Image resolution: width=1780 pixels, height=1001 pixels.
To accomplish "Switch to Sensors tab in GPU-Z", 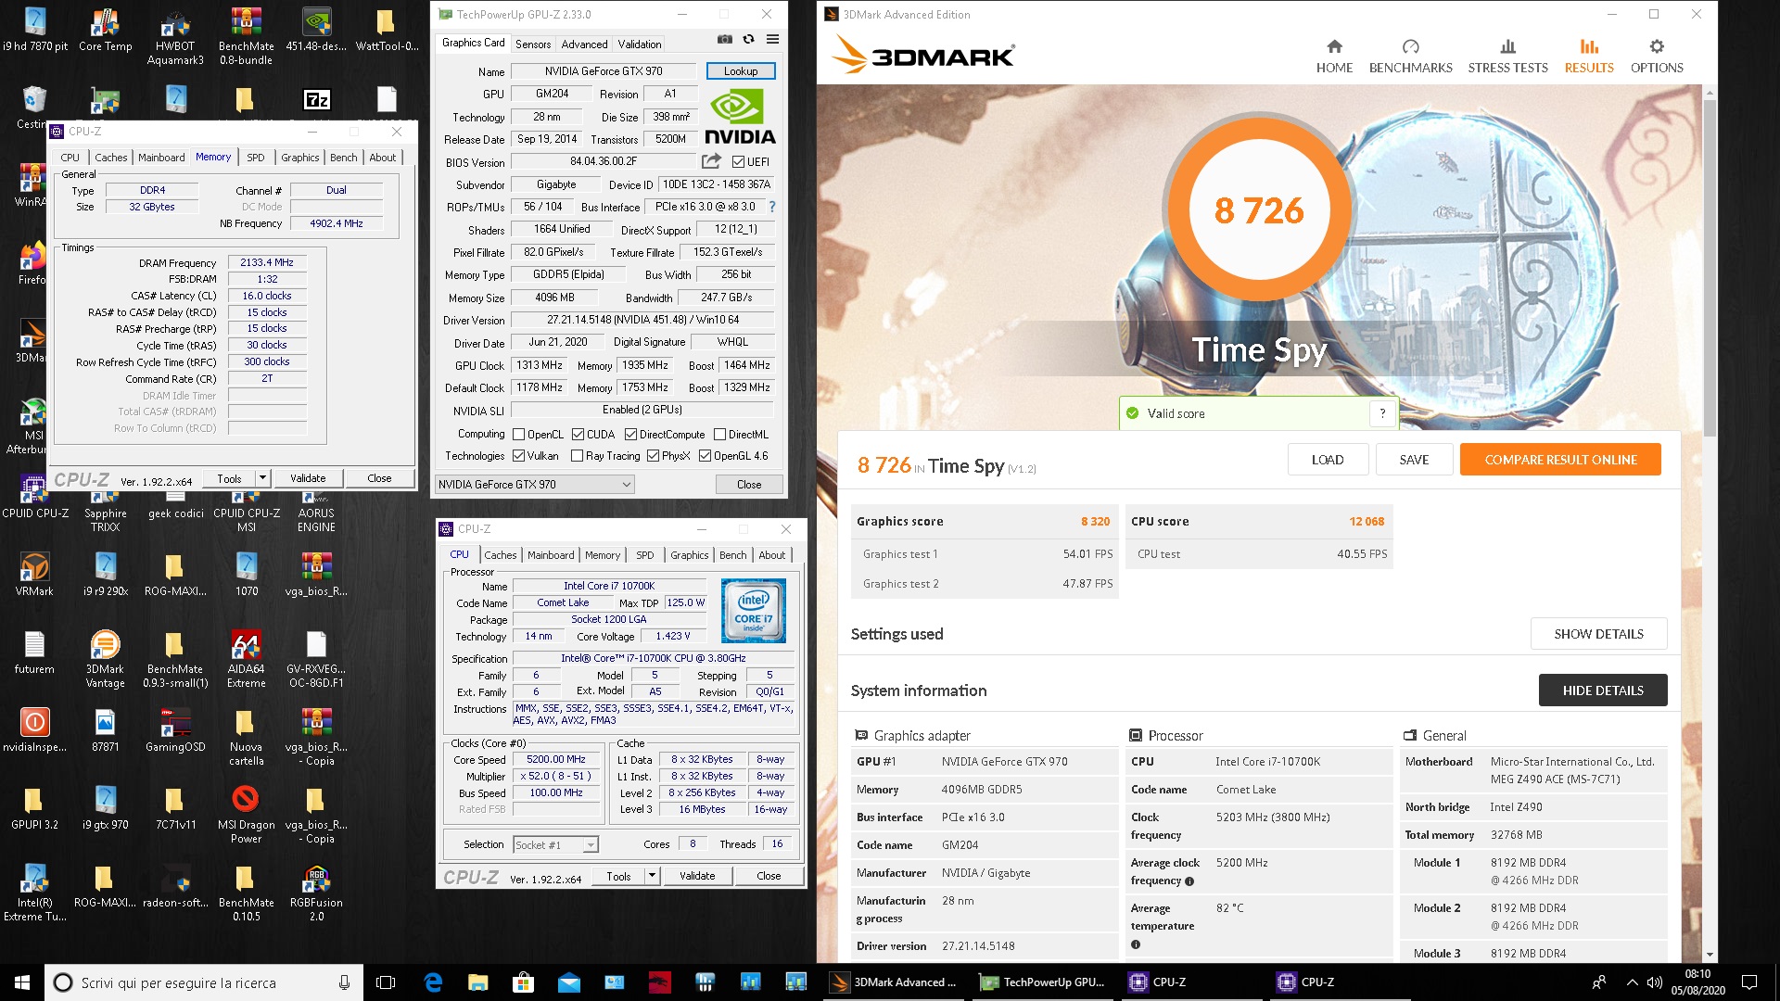I will (533, 44).
